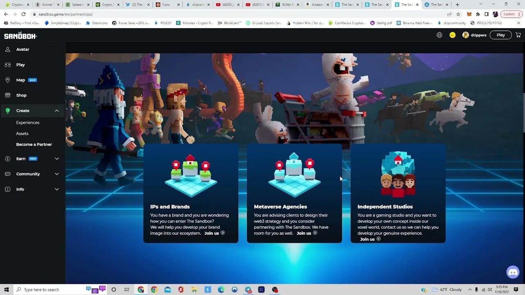Expand the Info menu chevron
This screenshot has width=525, height=295.
coord(57,189)
